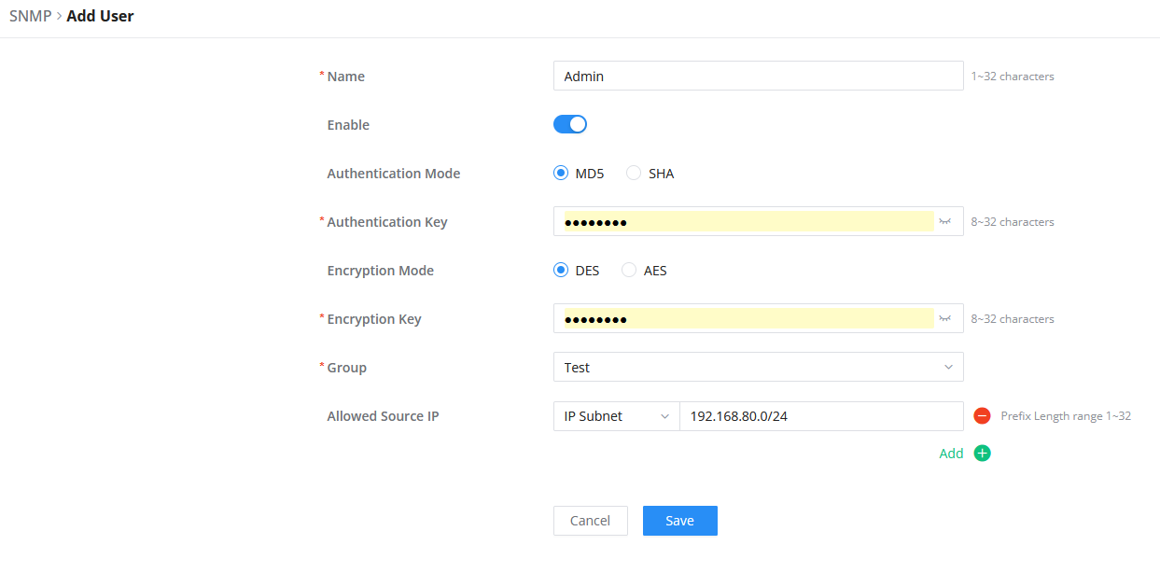
Task: Click the Add User breadcrumb title
Action: [100, 16]
